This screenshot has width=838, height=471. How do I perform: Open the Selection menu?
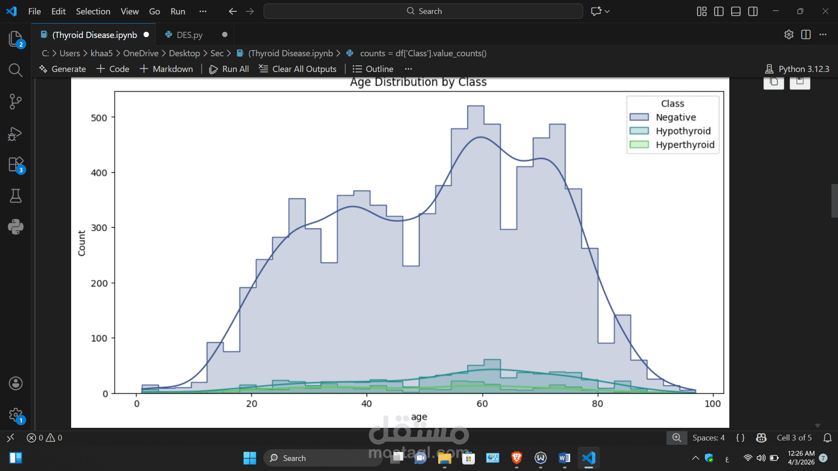point(93,11)
